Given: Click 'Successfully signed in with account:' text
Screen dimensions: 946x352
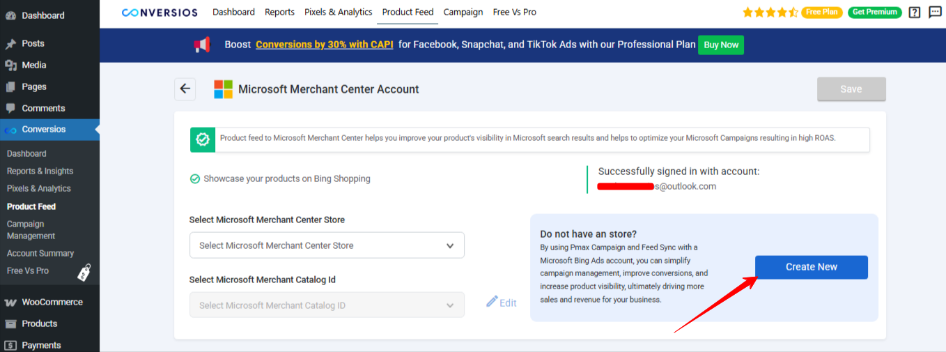Looking at the screenshot, I should click(679, 171).
